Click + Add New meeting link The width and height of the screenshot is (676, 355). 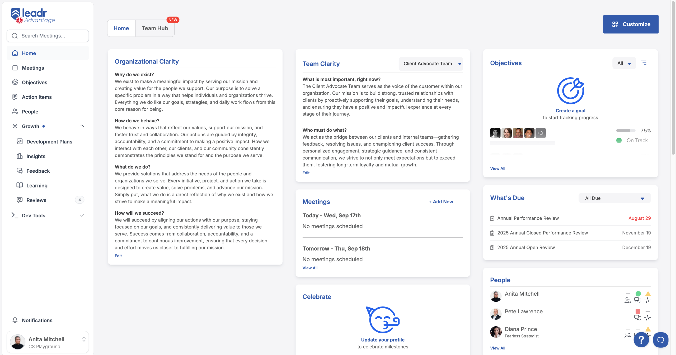point(441,202)
